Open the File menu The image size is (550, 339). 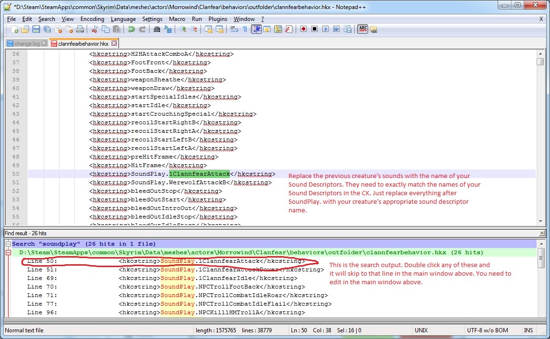11,19
